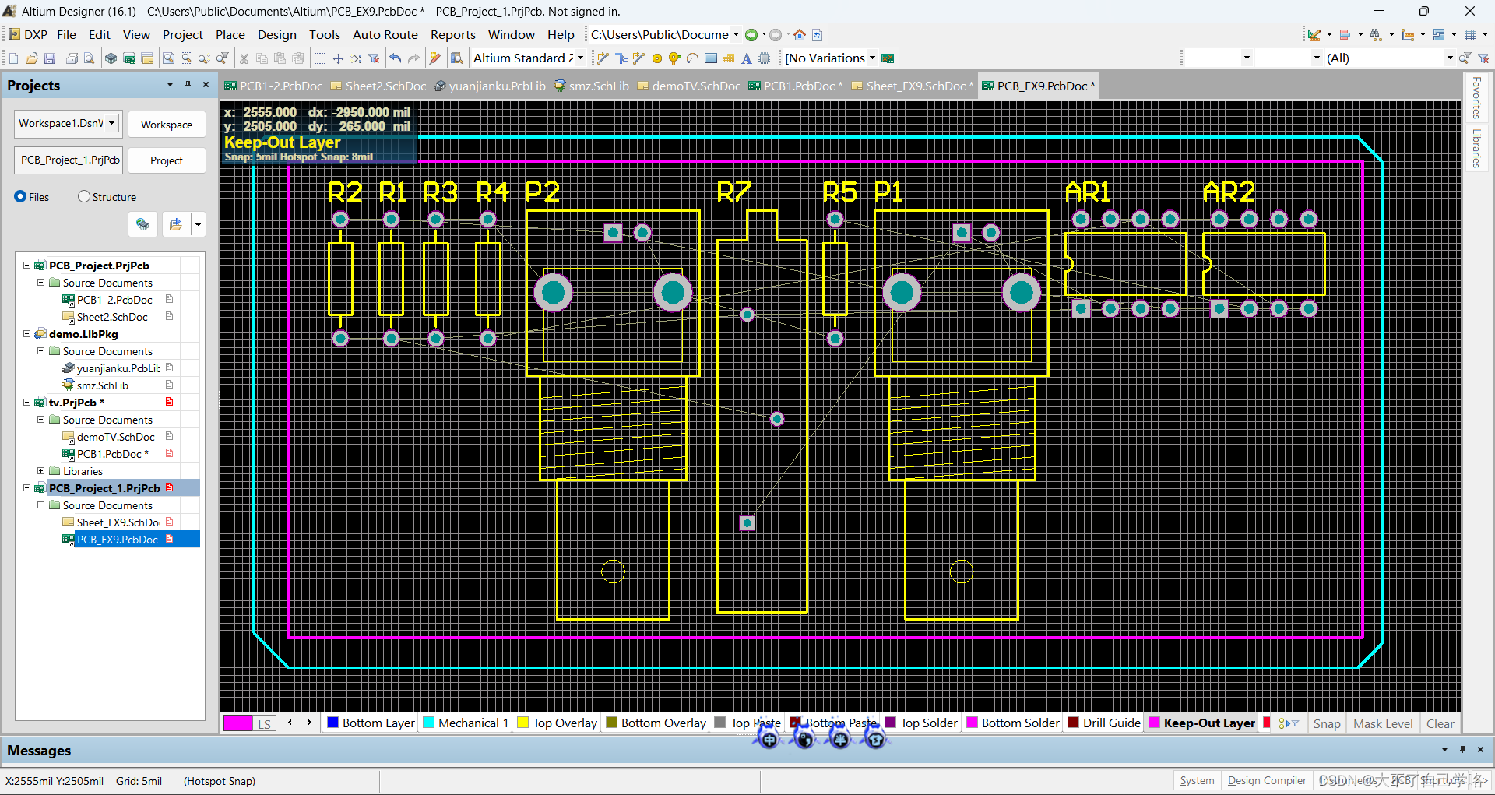Click the Mask Level button

pos(1383,723)
